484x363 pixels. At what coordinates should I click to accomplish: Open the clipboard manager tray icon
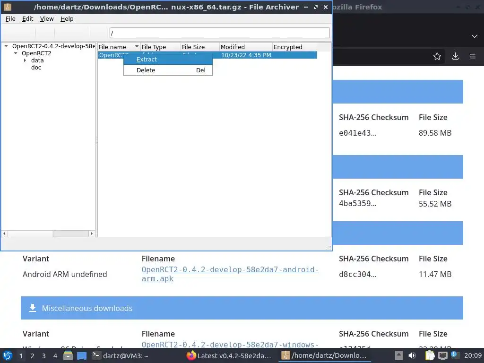430,355
